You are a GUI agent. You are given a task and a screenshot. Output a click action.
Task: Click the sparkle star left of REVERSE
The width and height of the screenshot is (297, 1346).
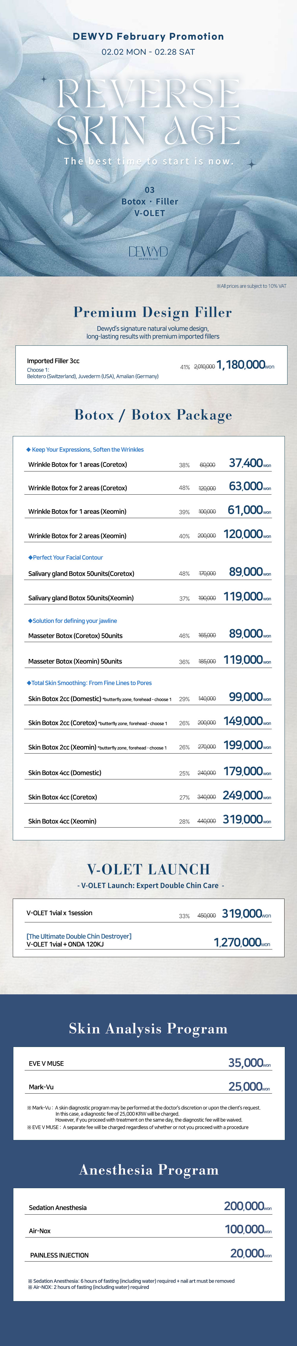(x=44, y=79)
